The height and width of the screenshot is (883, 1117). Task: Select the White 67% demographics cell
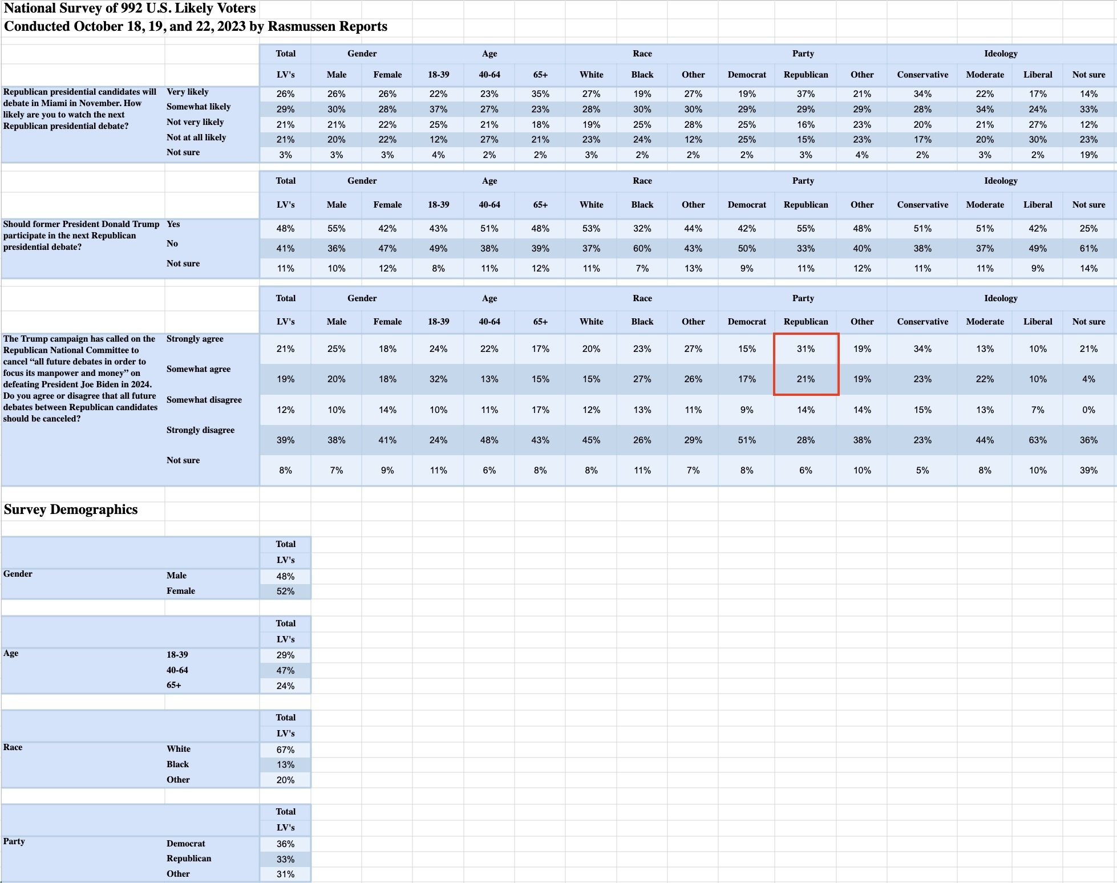[x=285, y=750]
